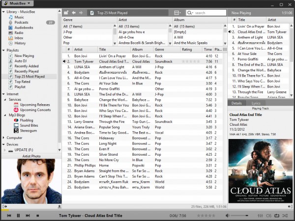Click the back navigation arrow
The width and height of the screenshot is (295, 221).
(74, 12)
